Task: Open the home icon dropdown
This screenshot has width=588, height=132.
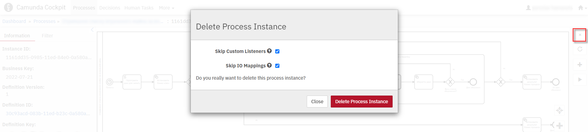Action: (x=582, y=8)
